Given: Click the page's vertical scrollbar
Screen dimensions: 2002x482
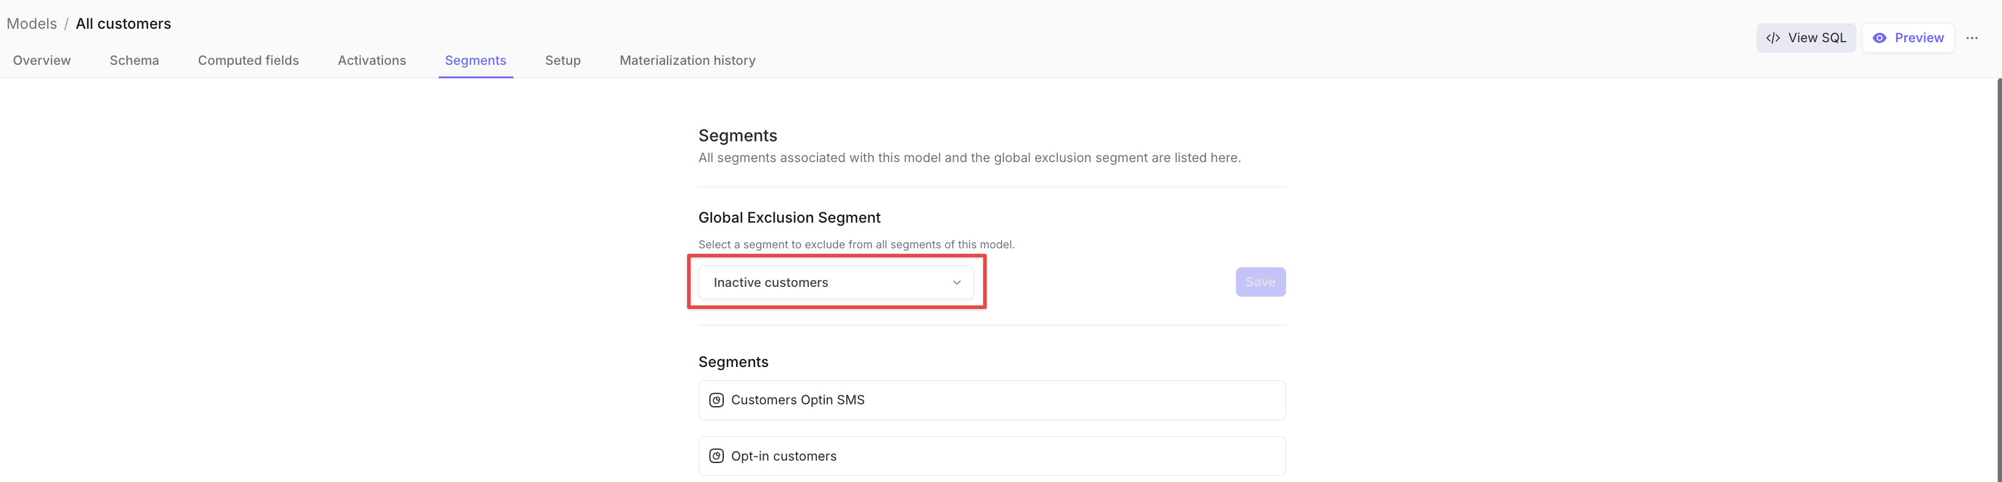Looking at the screenshot, I should point(1998,280).
